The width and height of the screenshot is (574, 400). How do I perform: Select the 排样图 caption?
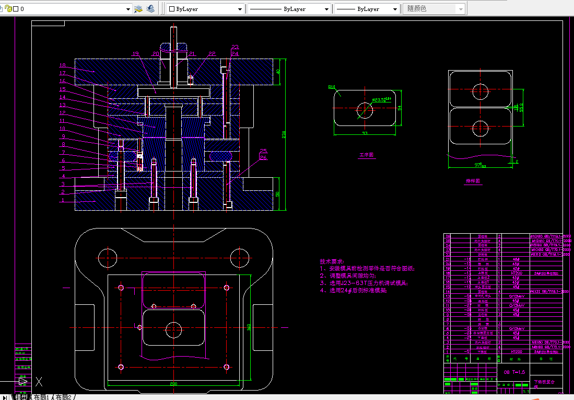473,181
